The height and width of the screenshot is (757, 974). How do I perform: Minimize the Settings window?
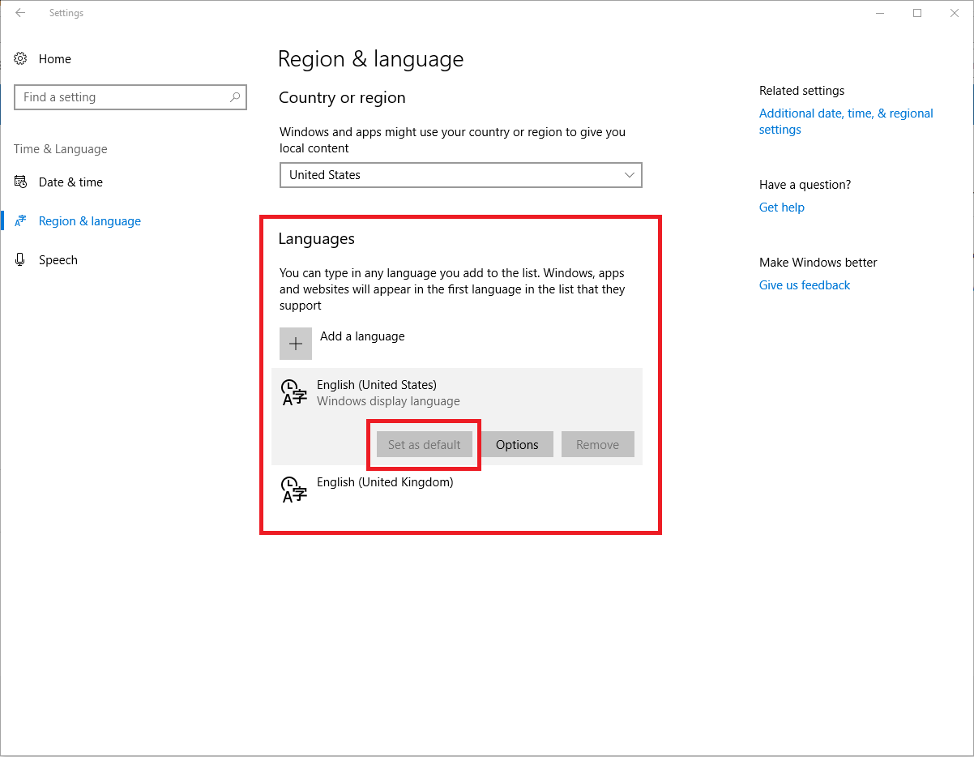click(880, 13)
